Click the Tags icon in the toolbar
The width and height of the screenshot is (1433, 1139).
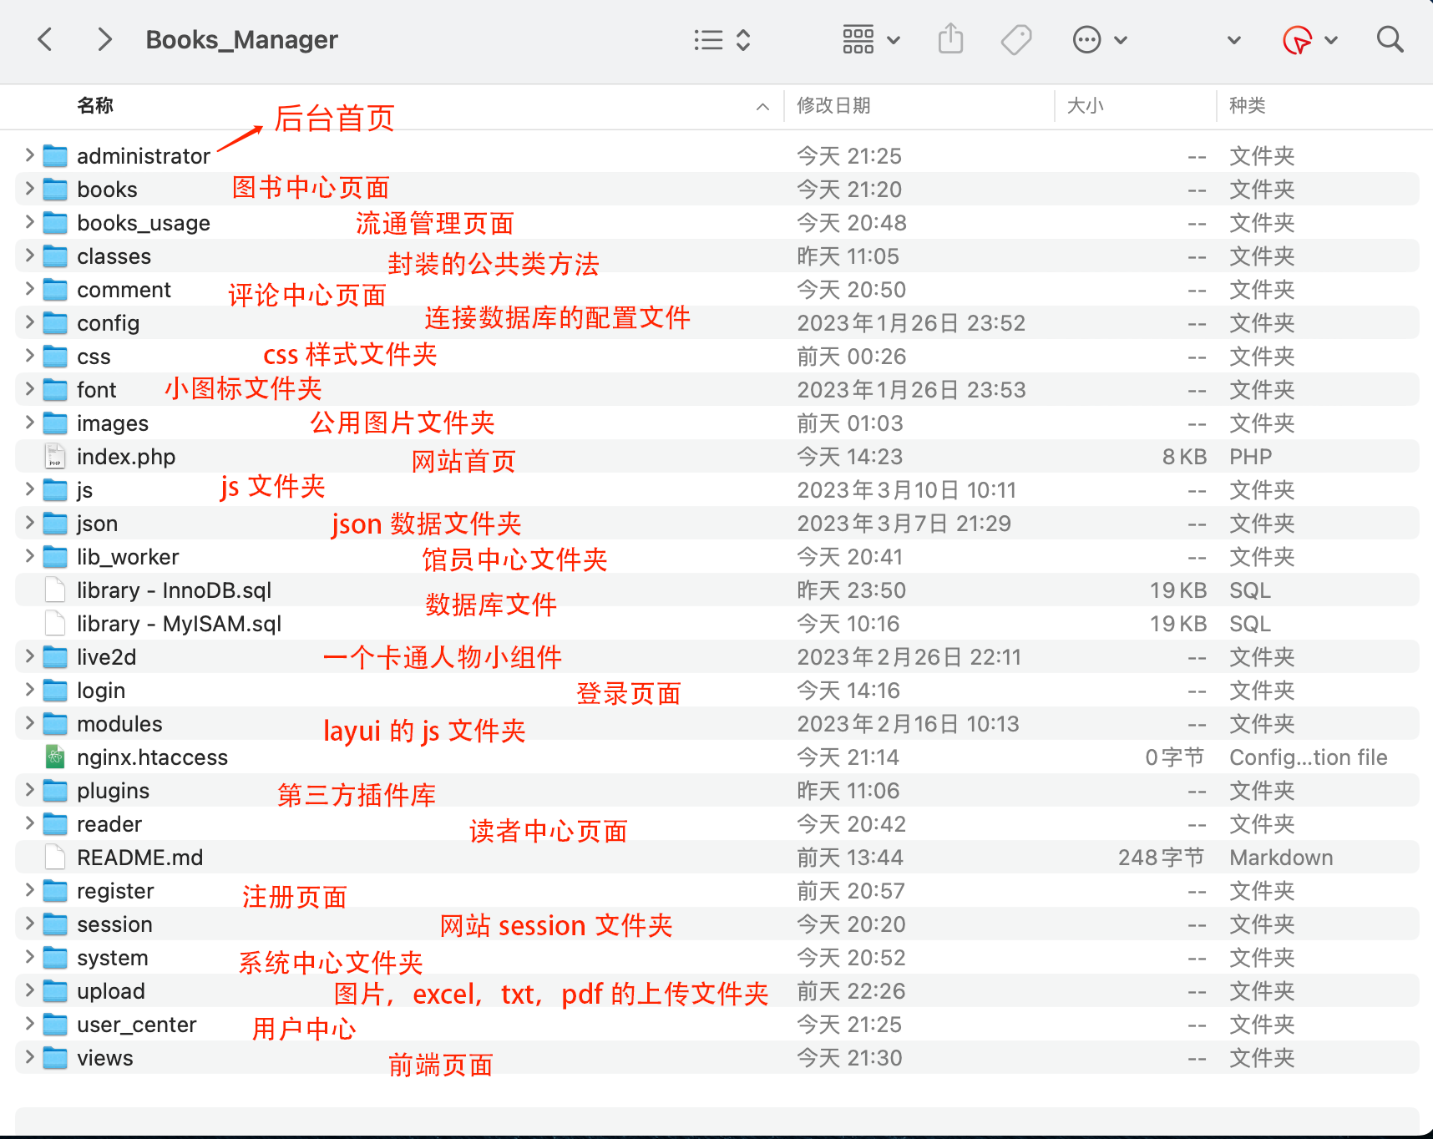[1015, 38]
